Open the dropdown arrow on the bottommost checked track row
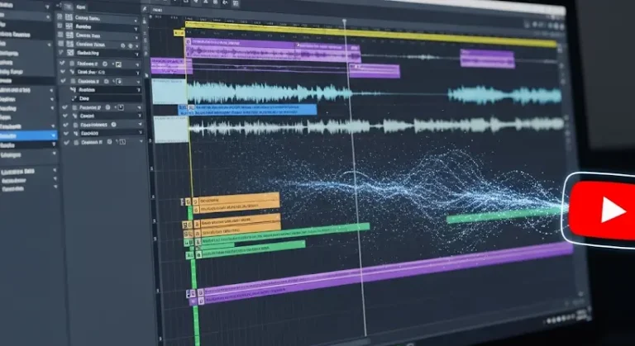The height and width of the screenshot is (346, 635). pos(141,142)
